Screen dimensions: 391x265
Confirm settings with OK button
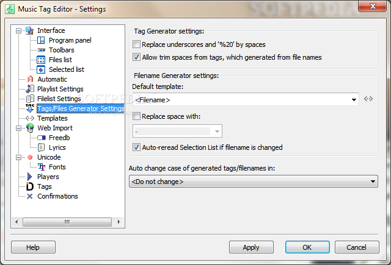[x=307, y=247]
